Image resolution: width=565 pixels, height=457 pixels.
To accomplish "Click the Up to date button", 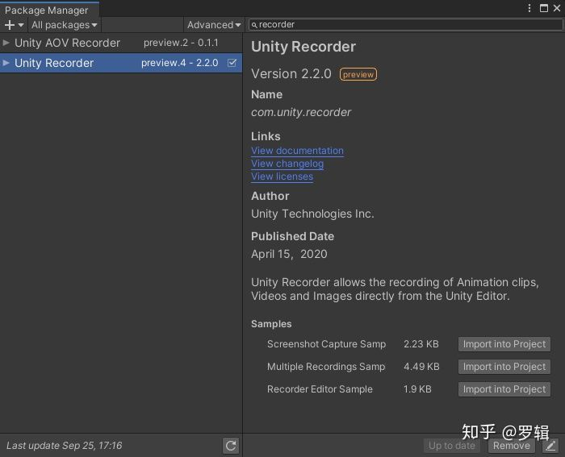I will (451, 446).
